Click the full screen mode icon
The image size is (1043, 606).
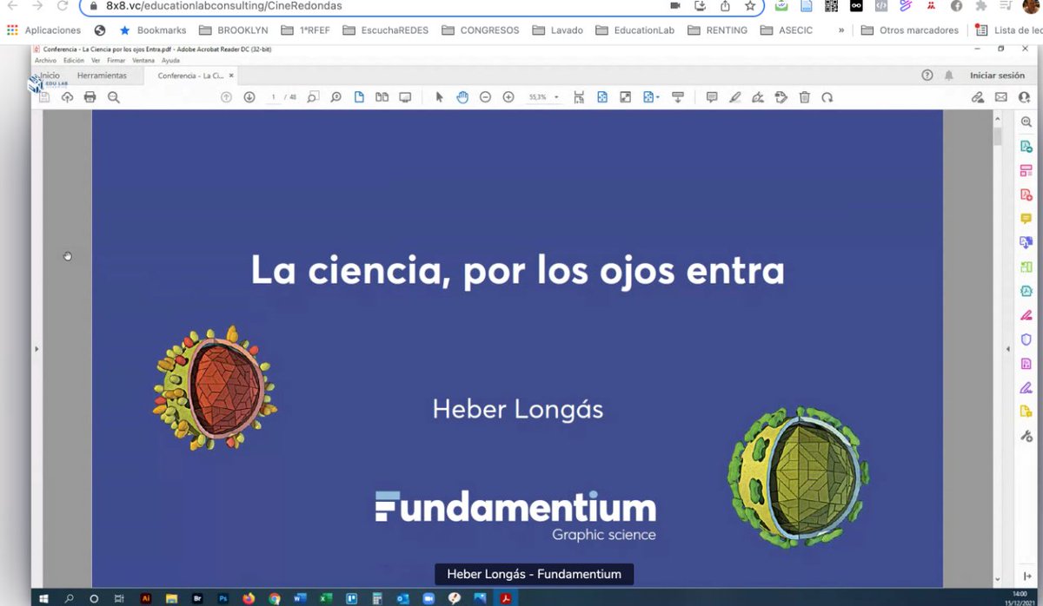625,97
